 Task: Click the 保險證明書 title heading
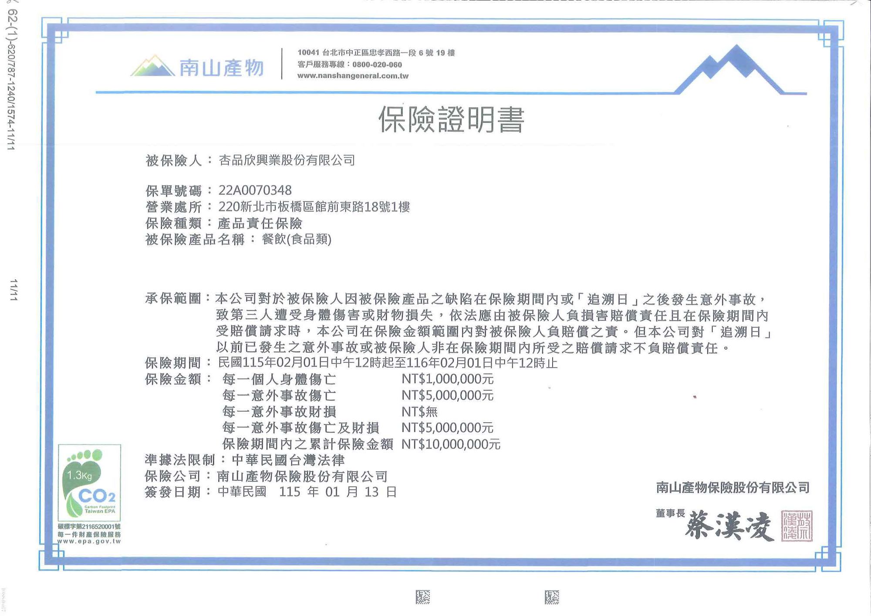point(451,119)
